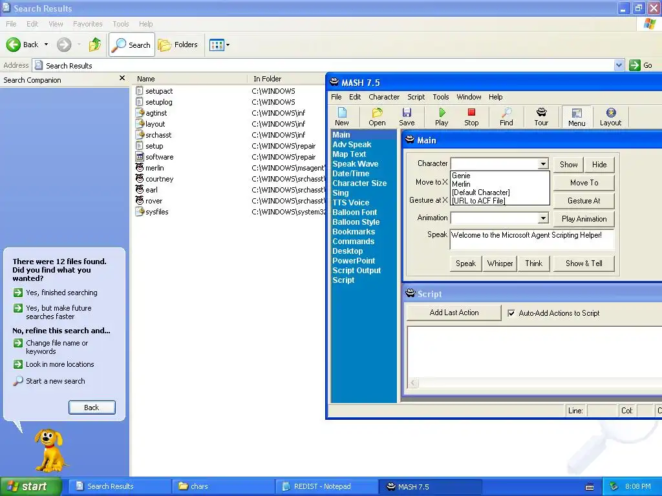Click the Hide button
This screenshot has height=496, width=662.
(599, 165)
